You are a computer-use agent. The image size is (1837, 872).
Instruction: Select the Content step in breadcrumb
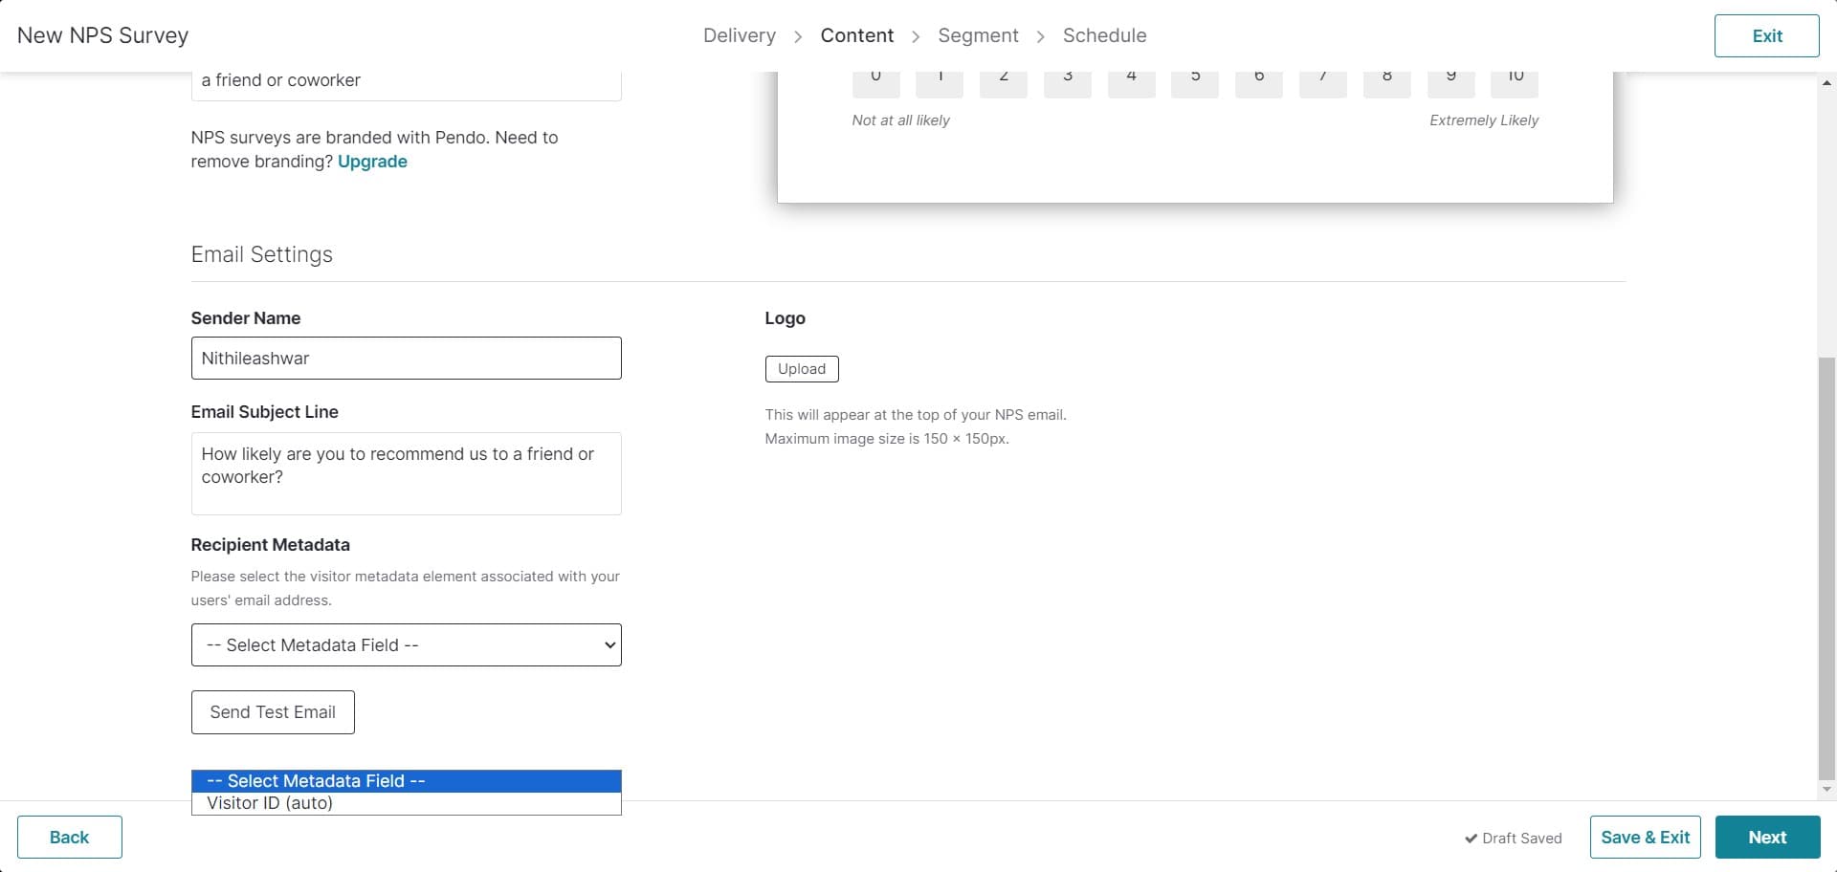pyautogui.click(x=856, y=35)
